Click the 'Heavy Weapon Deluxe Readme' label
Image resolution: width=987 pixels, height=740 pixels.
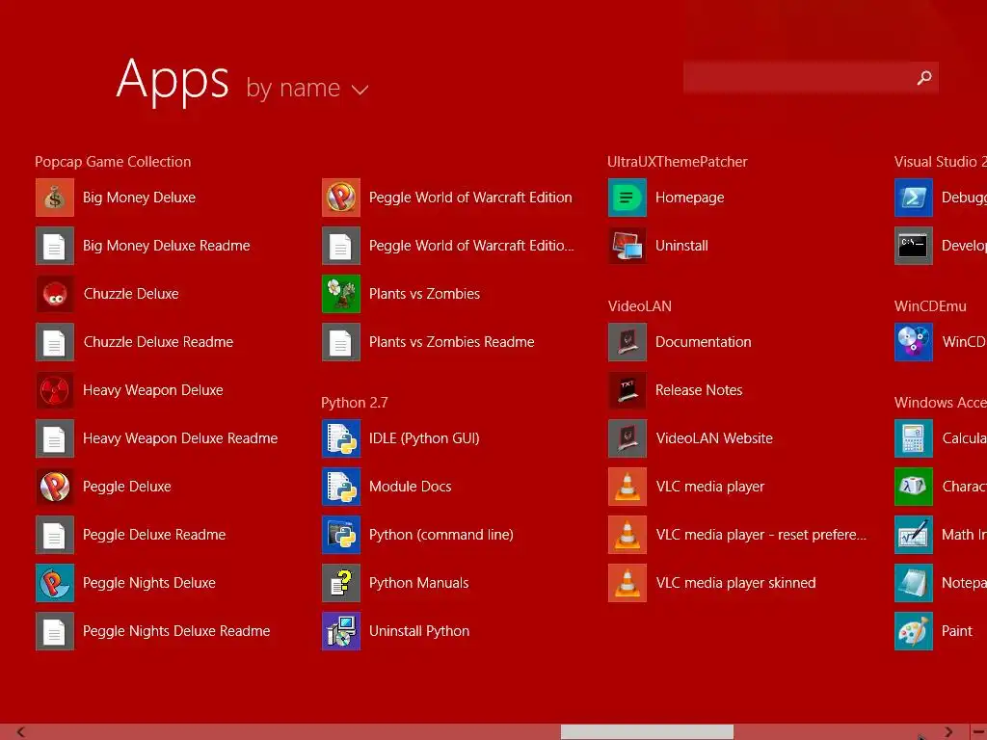[x=180, y=438]
